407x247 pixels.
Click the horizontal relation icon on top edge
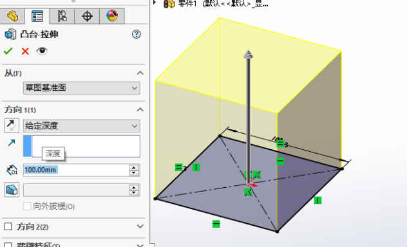click(280, 161)
